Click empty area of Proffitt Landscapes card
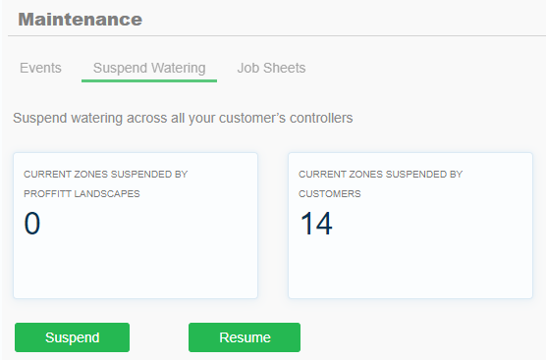Viewport: 546px width, 360px height. click(136, 268)
